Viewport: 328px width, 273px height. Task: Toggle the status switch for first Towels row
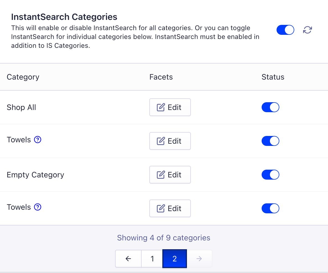point(270,141)
